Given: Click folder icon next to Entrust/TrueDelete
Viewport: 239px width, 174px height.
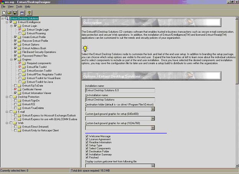Looking at the screenshot, I should pyautogui.click(x=19, y=108).
